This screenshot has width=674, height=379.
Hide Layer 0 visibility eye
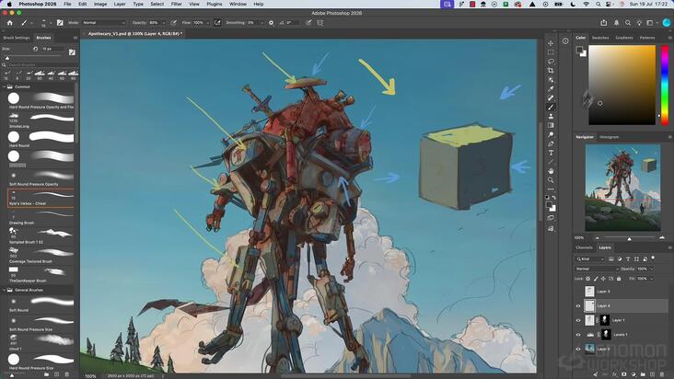pyautogui.click(x=578, y=349)
